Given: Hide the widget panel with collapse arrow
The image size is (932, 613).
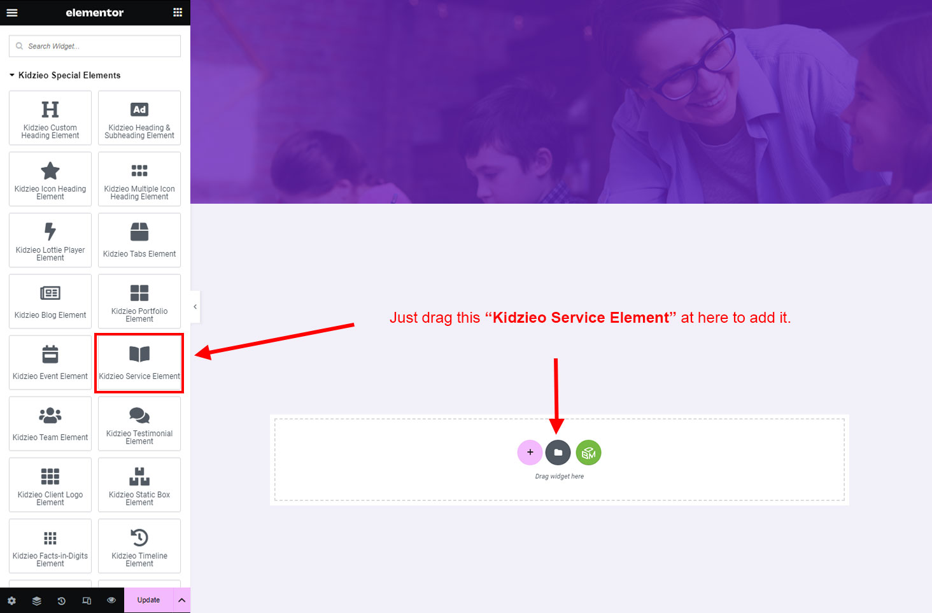Looking at the screenshot, I should pyautogui.click(x=195, y=307).
